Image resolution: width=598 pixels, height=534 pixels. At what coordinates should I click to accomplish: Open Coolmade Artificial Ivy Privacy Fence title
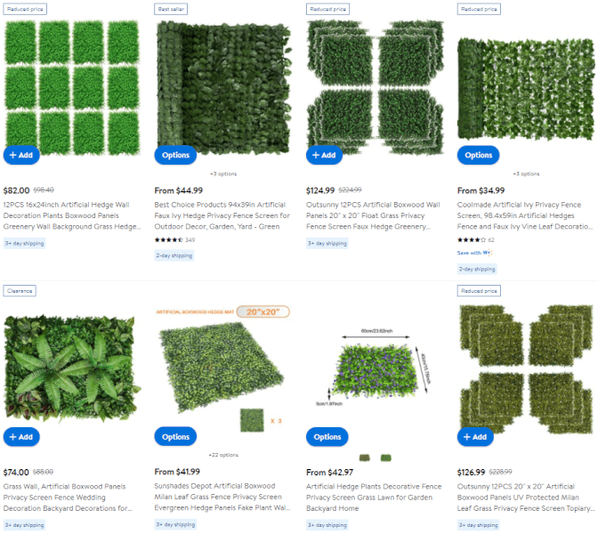[525, 215]
